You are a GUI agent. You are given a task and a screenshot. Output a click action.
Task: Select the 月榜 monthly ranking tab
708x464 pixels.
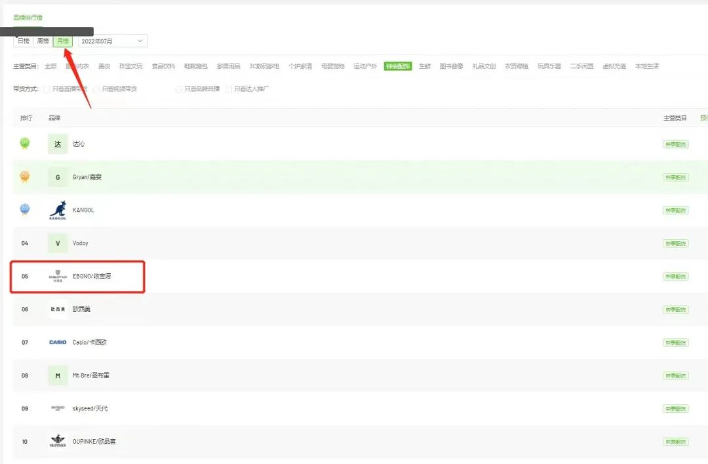point(63,41)
